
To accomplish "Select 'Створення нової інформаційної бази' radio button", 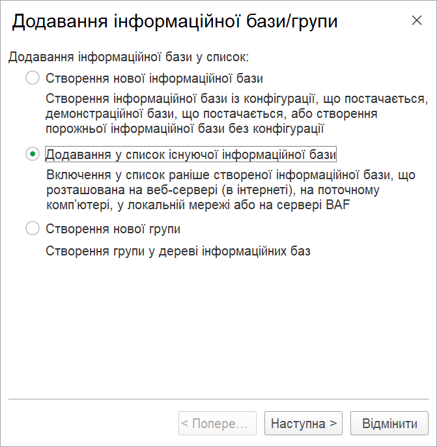I will pyautogui.click(x=33, y=78).
